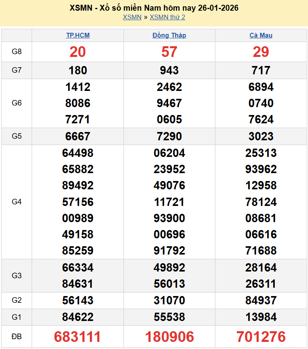Click TP.HCM G8 result 20
The height and width of the screenshot is (349, 308).
click(78, 52)
